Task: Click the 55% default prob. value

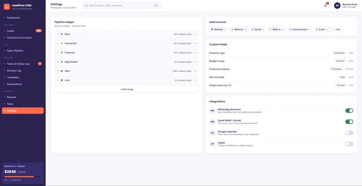Action: (x=182, y=52)
